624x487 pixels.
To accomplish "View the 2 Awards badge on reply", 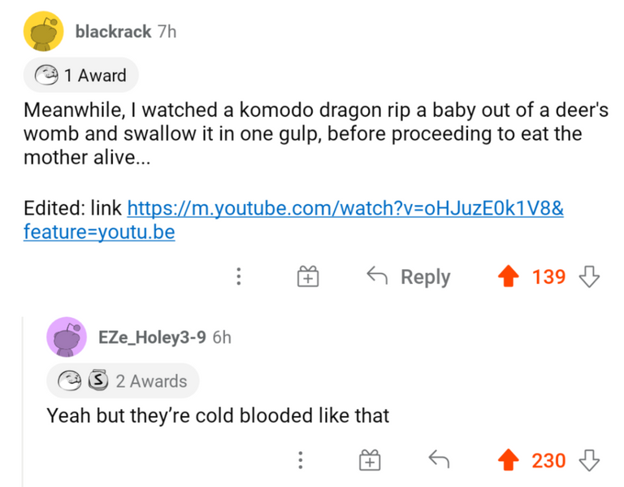I will [x=122, y=380].
